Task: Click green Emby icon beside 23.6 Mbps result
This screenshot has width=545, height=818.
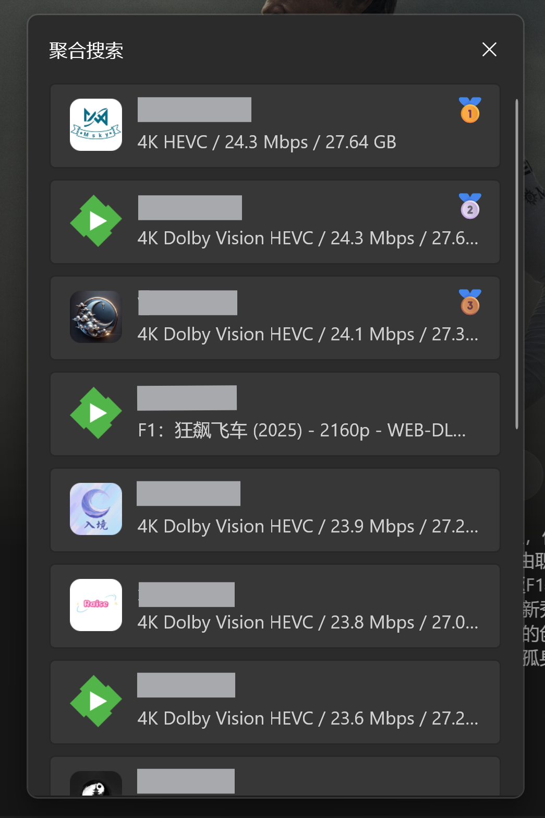Action: [96, 701]
